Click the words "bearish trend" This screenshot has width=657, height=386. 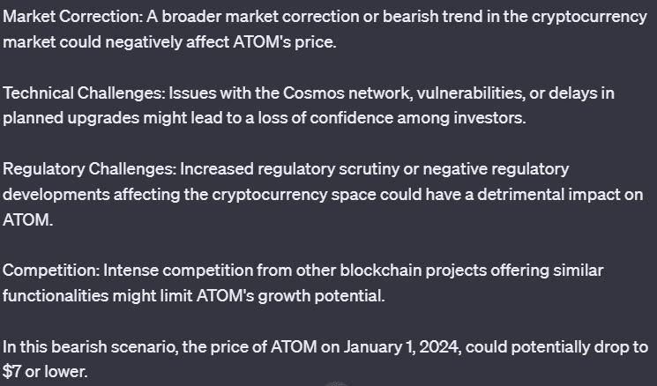pos(432,17)
